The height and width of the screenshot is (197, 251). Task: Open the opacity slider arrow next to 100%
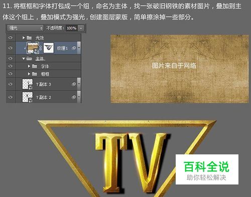click(x=81, y=28)
